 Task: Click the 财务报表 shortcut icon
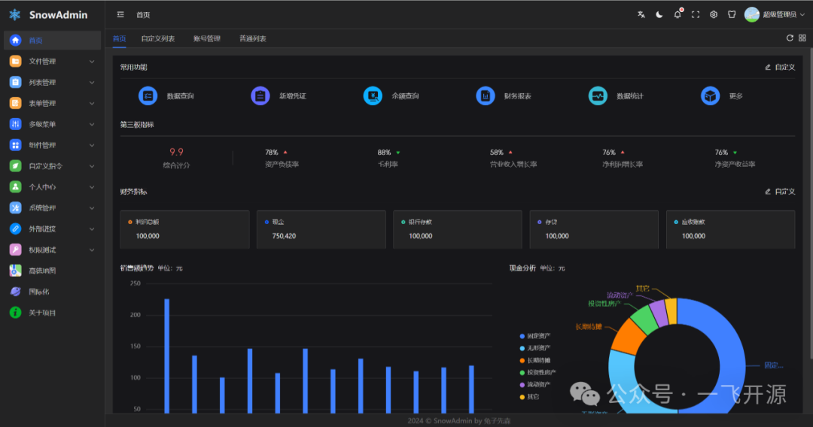486,96
